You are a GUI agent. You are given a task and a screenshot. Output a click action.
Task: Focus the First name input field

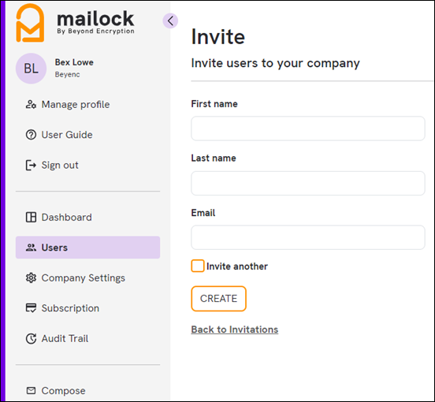(x=308, y=128)
